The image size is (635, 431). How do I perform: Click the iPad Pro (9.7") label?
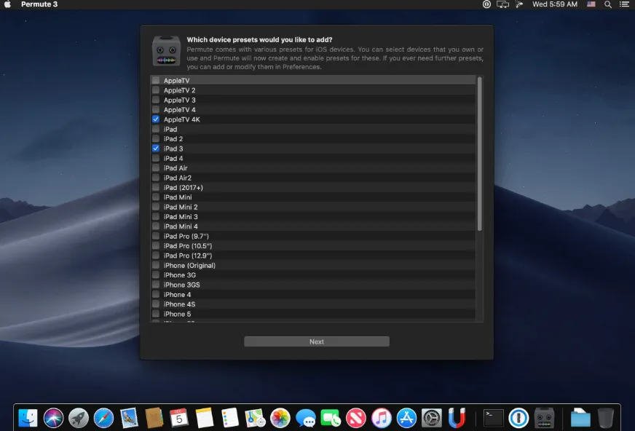coord(186,236)
